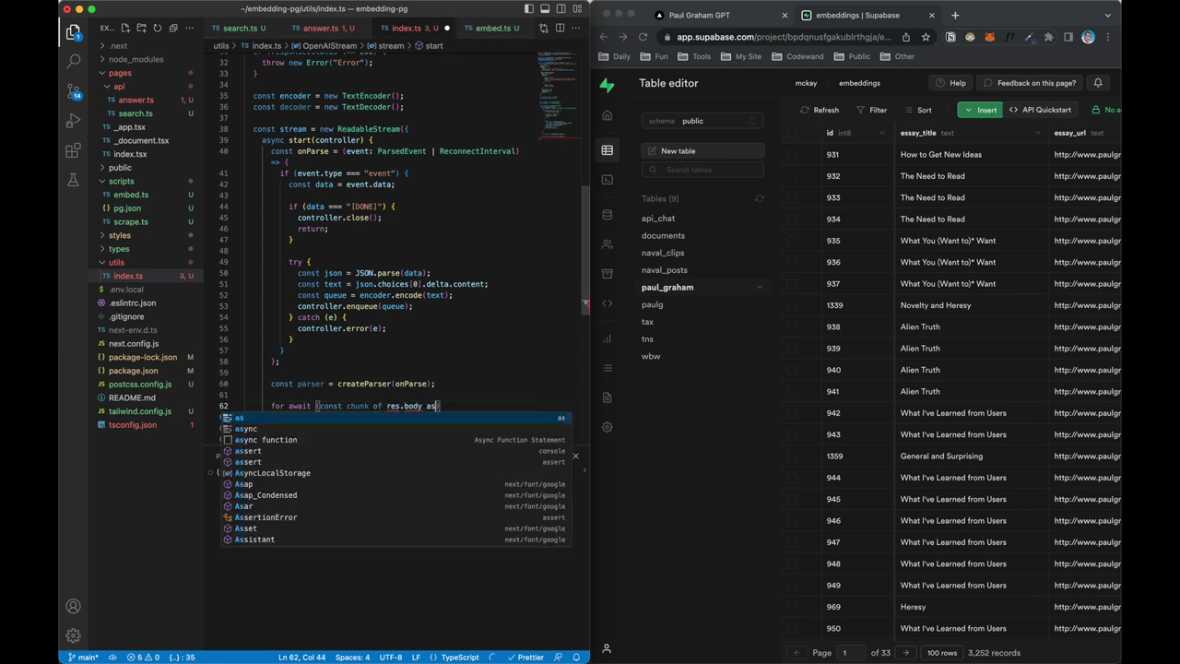Open Supabase project settings gear icon
Screen dimensions: 1180x664
(x=607, y=427)
